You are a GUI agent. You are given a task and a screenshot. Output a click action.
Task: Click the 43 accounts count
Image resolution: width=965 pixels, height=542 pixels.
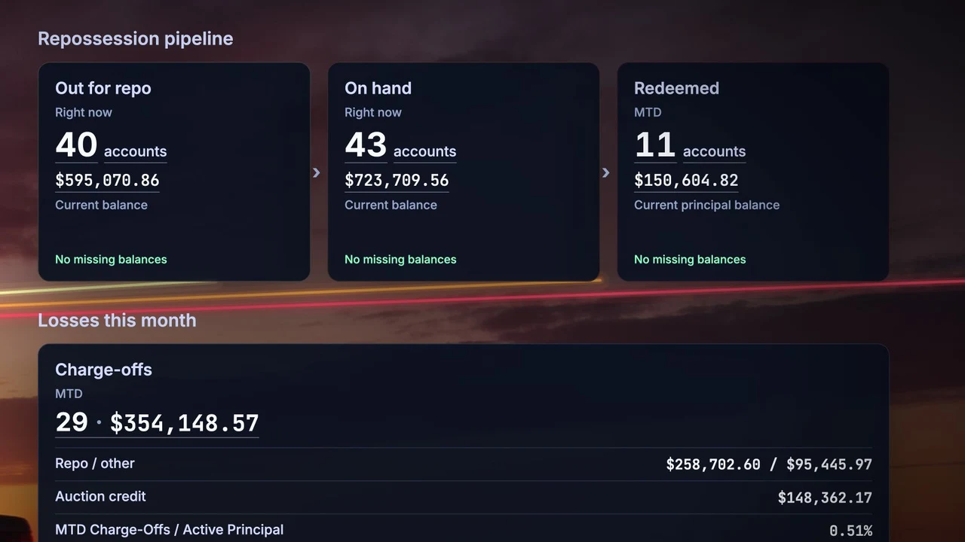click(400, 145)
